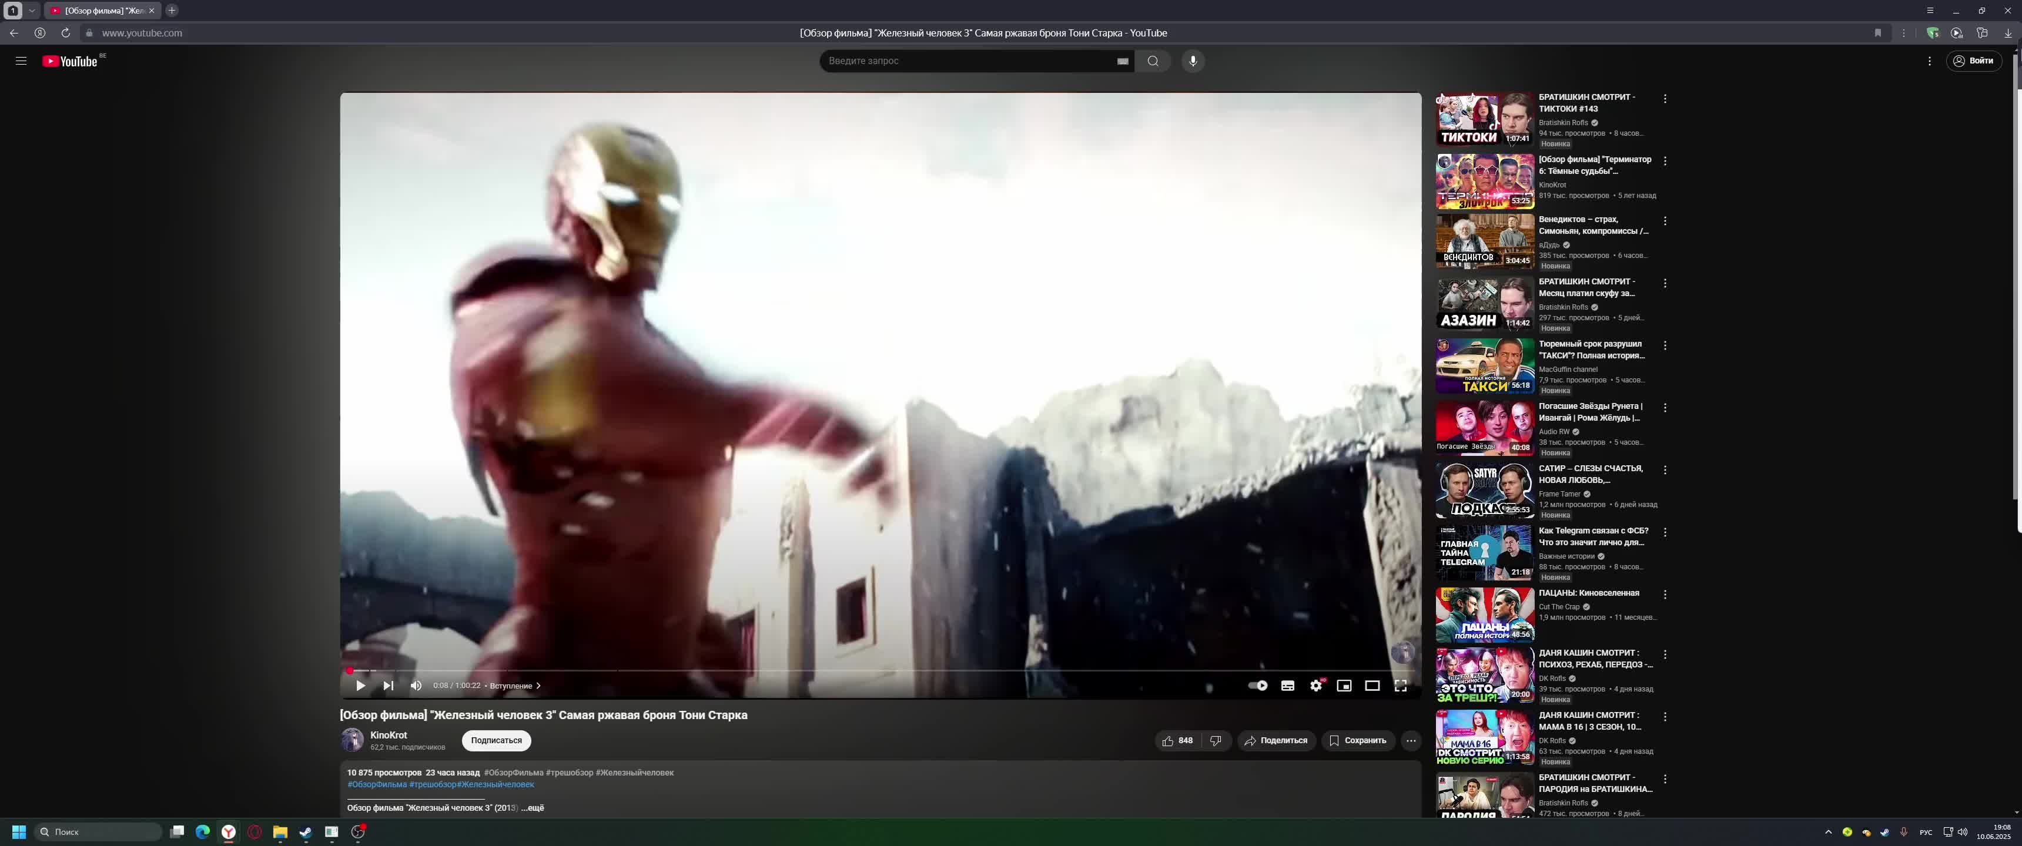This screenshot has width=2022, height=846.
Task: Switch to theater mode view
Action: pos(1372,685)
